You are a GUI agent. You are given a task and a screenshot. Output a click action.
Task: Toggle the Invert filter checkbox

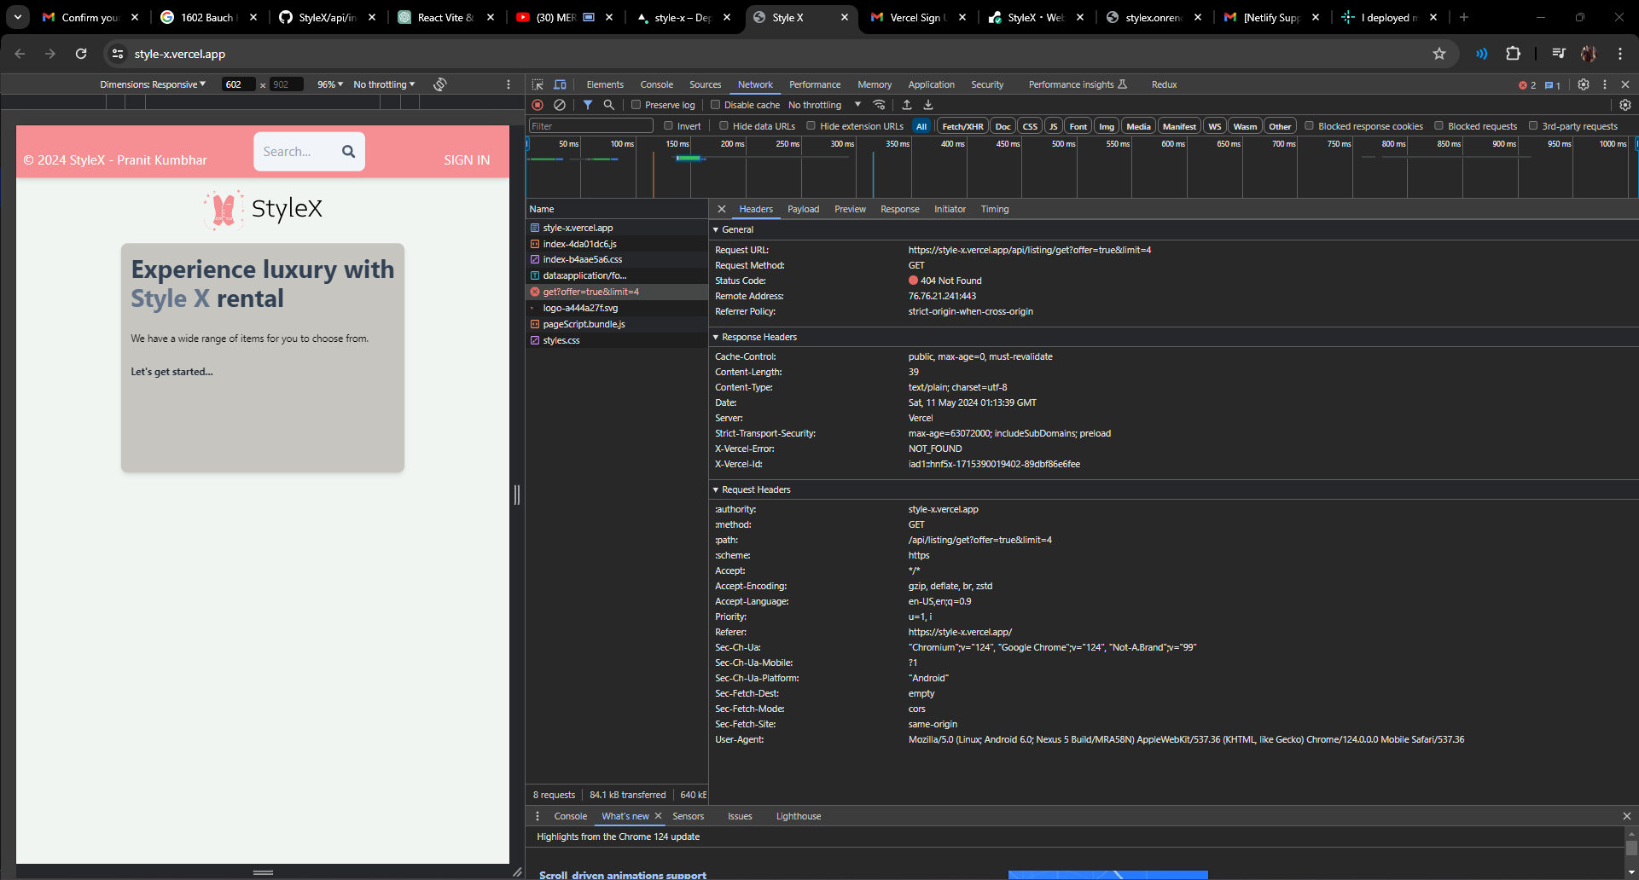coord(669,126)
